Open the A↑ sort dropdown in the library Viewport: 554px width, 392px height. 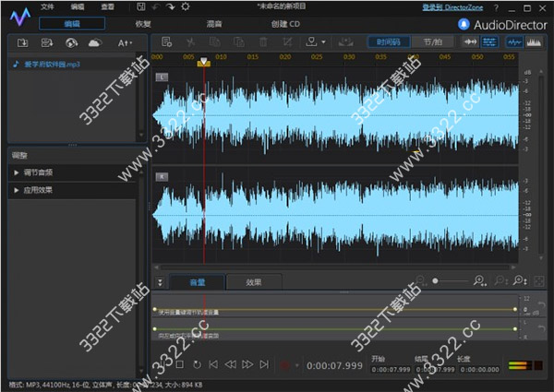coord(125,43)
